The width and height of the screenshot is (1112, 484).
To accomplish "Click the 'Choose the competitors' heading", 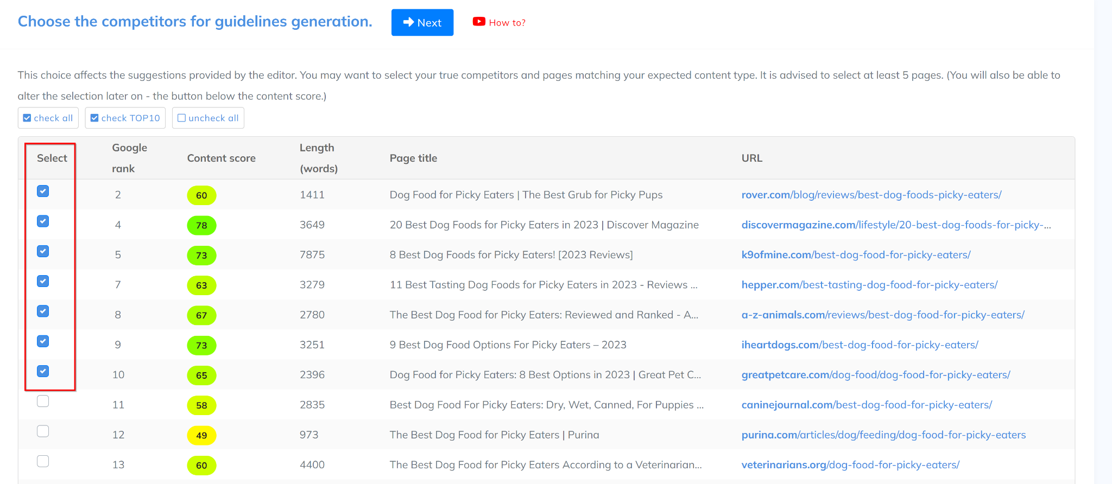I will [x=195, y=21].
